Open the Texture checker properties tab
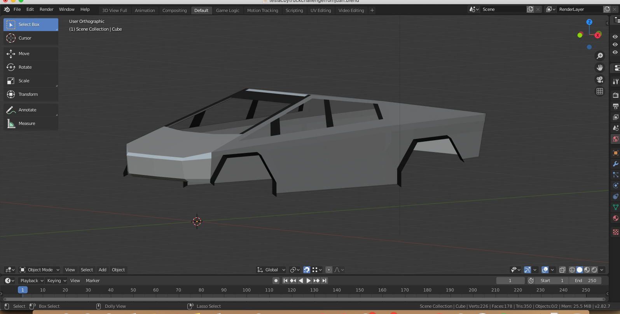The image size is (620, 314). (616, 232)
